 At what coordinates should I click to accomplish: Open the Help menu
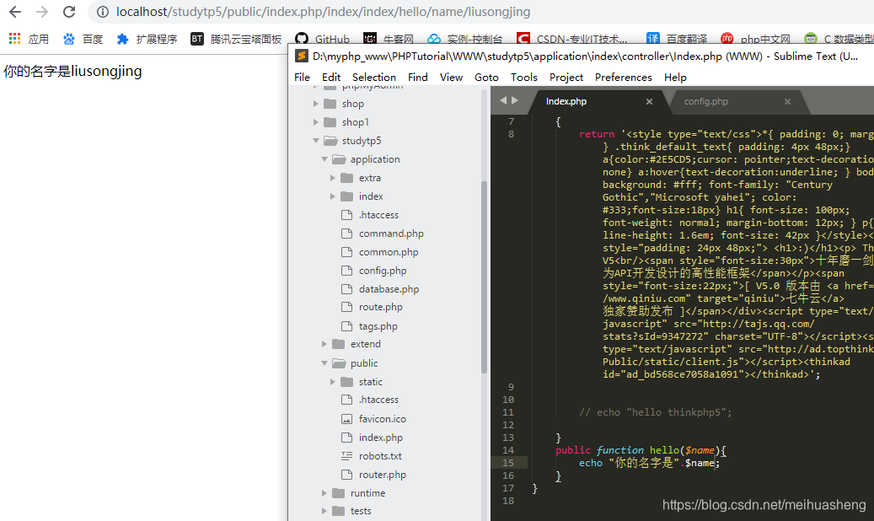coord(675,78)
